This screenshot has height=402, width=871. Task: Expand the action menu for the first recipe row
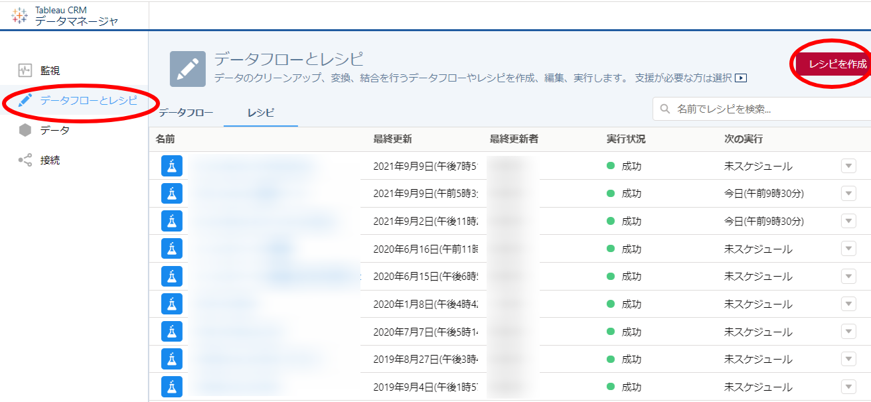click(848, 166)
